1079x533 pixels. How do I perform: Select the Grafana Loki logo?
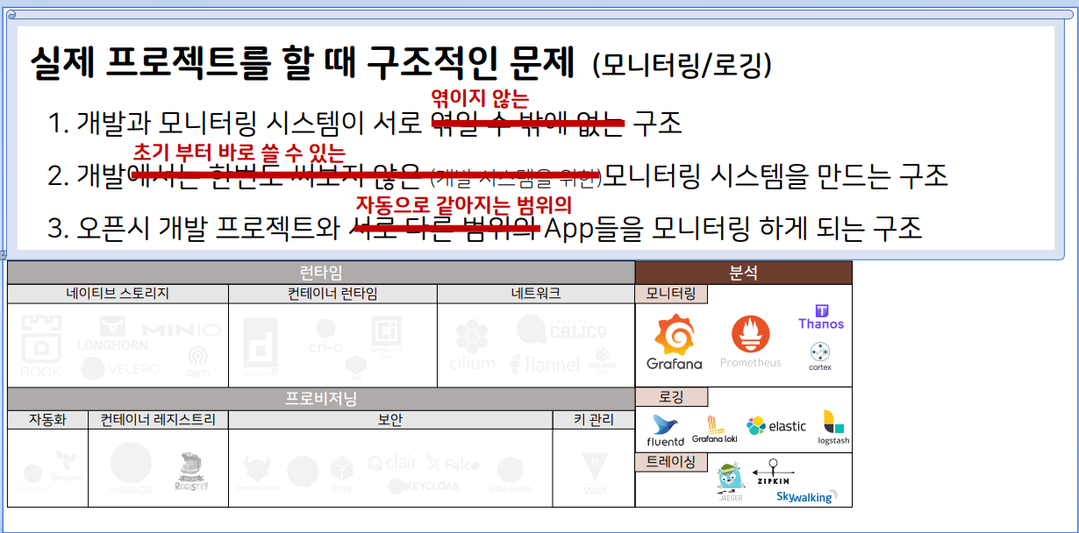click(x=714, y=430)
